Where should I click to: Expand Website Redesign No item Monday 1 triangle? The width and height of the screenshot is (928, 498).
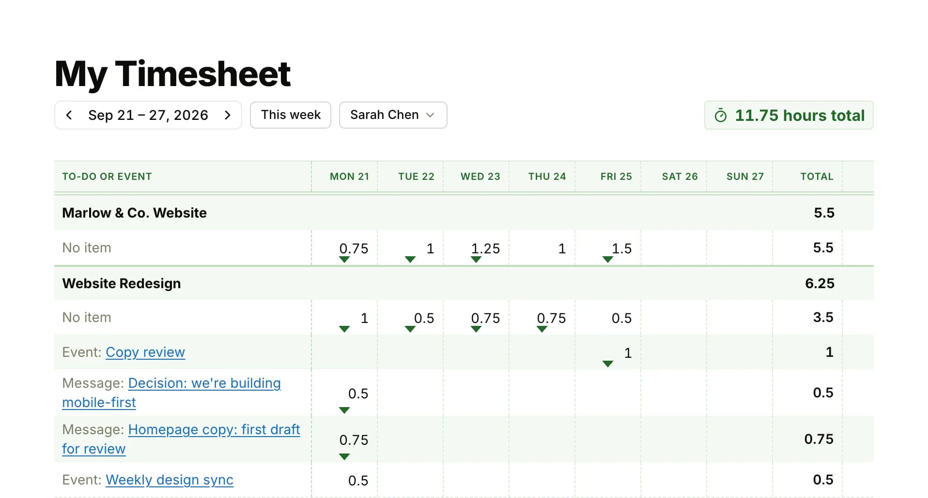pyautogui.click(x=344, y=329)
